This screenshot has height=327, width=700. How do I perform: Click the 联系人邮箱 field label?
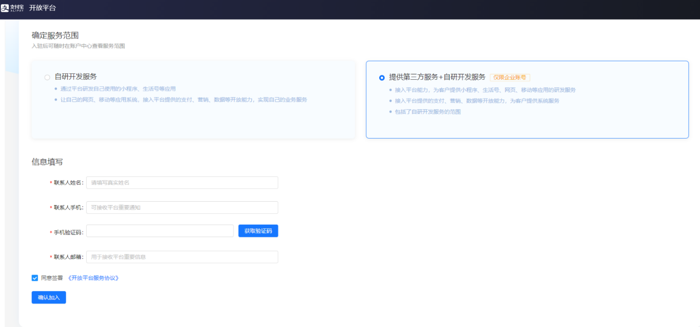pos(68,257)
